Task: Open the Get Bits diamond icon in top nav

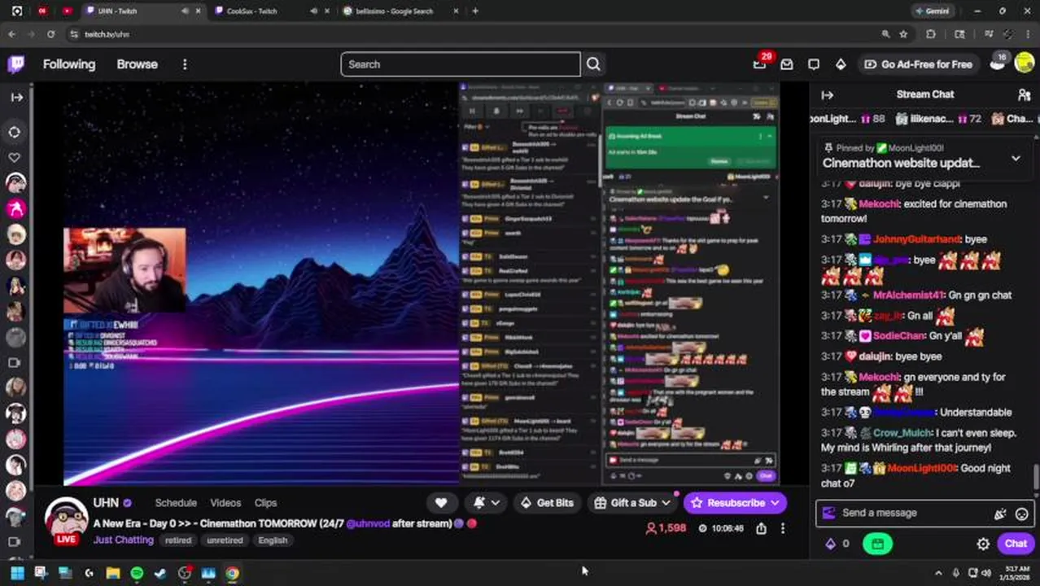Action: pyautogui.click(x=841, y=64)
